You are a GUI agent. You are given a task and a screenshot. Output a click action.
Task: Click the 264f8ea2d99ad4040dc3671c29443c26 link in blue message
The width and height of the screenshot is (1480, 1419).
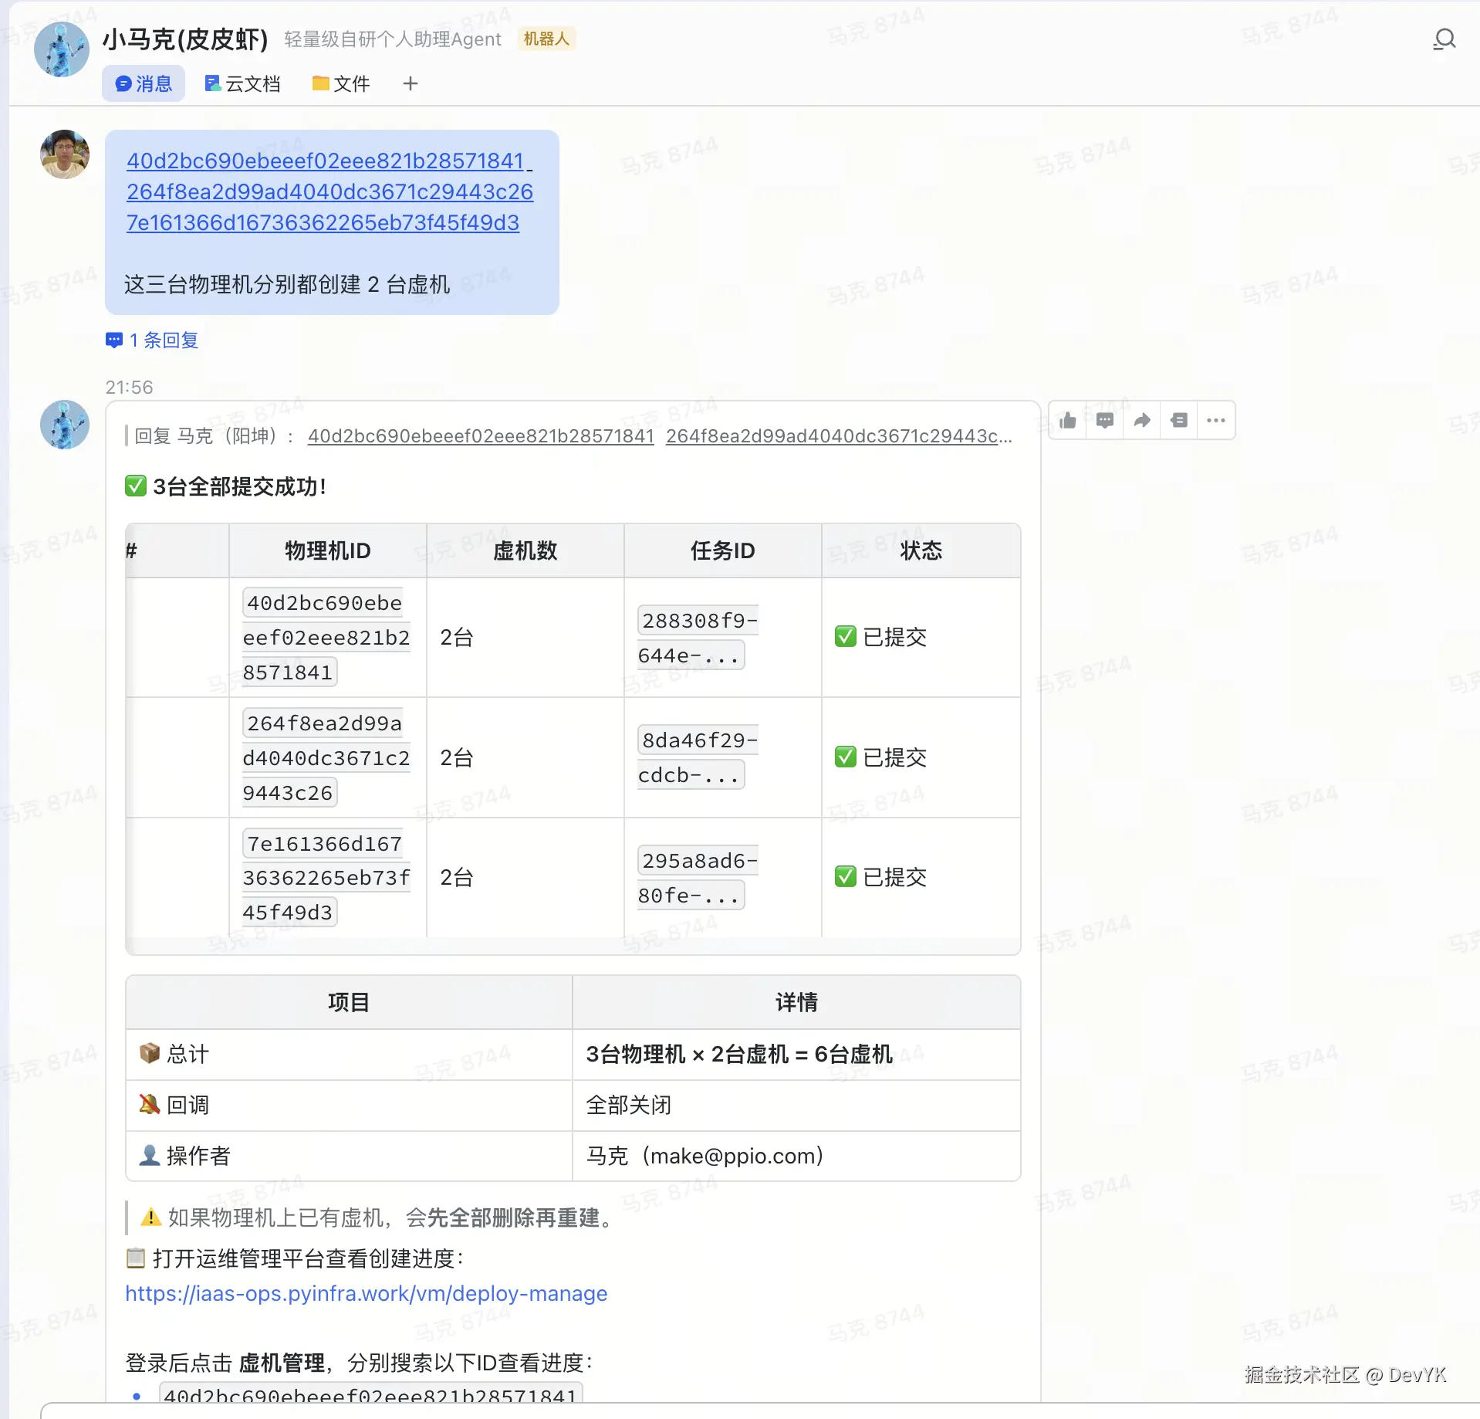coord(329,191)
